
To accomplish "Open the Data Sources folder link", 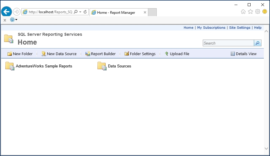I will 119,66.
